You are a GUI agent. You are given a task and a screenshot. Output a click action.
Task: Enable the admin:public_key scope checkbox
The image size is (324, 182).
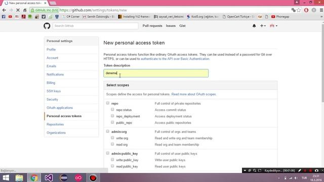(x=108, y=153)
